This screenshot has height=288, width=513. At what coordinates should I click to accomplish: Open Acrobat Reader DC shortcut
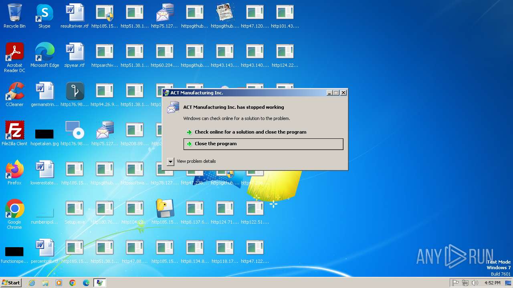click(x=14, y=58)
